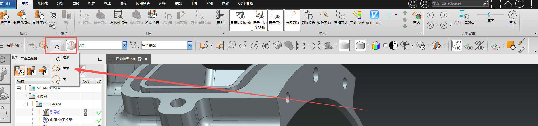
Task: Open the 菜单(M) menu button
Action: 12,45
